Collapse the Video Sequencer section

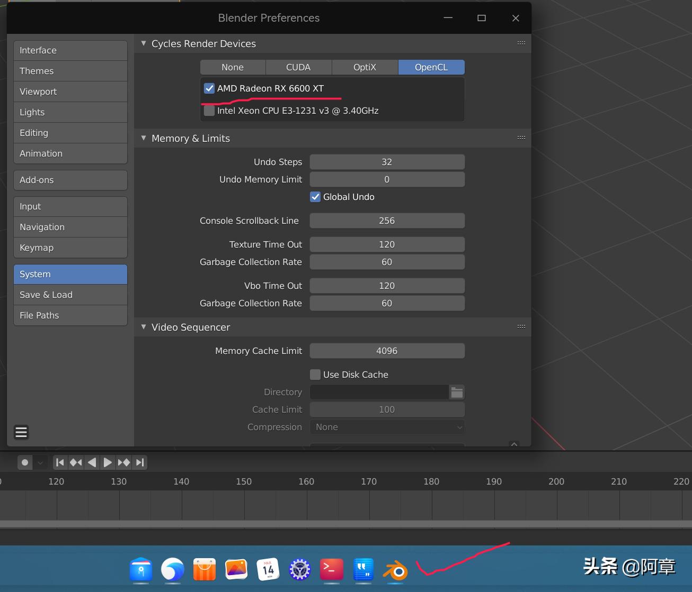144,327
